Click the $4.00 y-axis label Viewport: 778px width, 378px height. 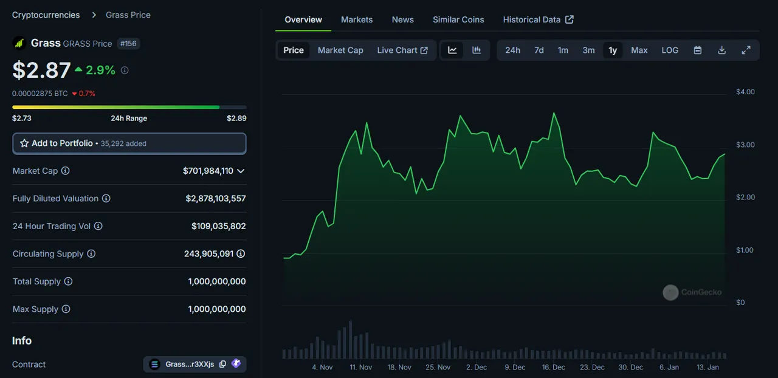pos(745,92)
